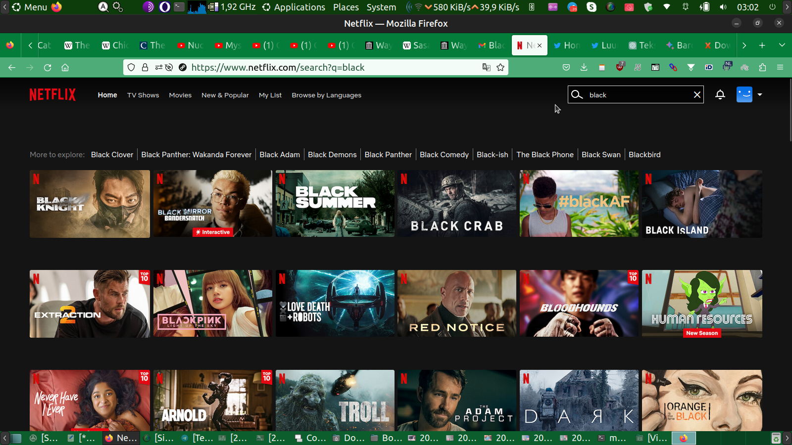Open a new Firefox tab
The image size is (792, 445).
coord(762,45)
